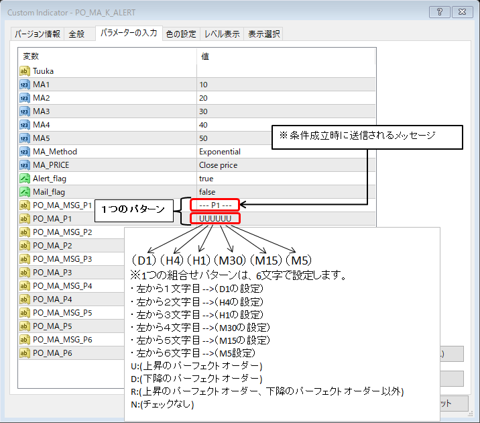Click the string icon beside PO_MA_MSG_P6
480x423 pixels.
coord(25,340)
